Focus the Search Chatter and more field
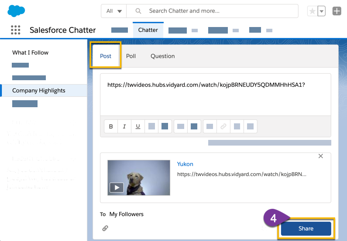The image size is (347, 241). tap(212, 11)
